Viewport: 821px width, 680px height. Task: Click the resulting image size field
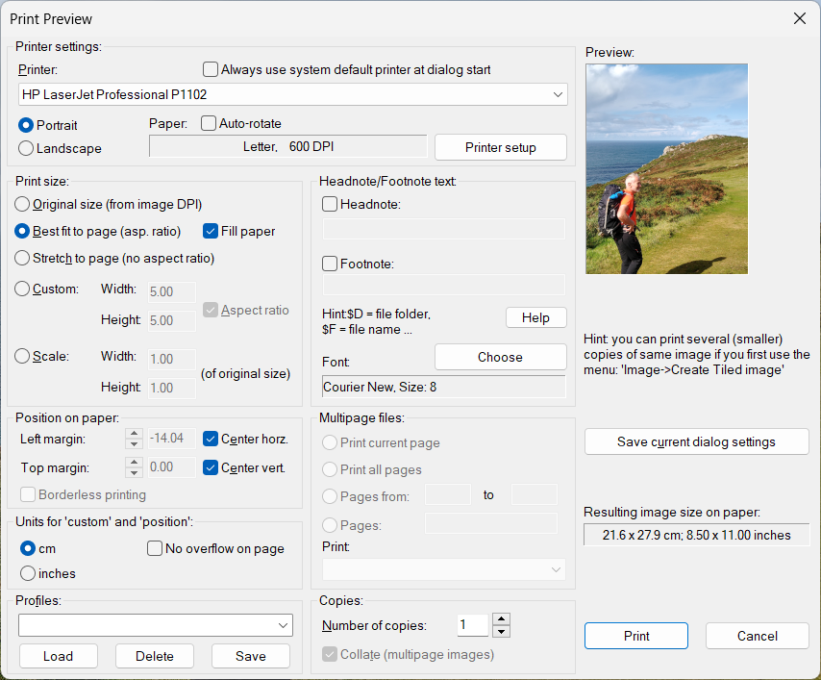tap(696, 535)
